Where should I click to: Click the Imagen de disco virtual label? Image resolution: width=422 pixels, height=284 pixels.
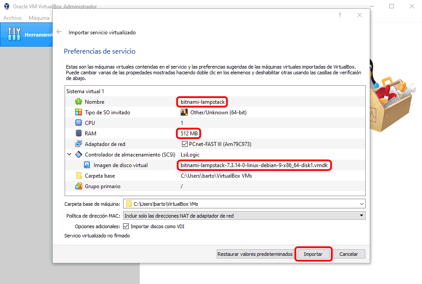click(120, 165)
